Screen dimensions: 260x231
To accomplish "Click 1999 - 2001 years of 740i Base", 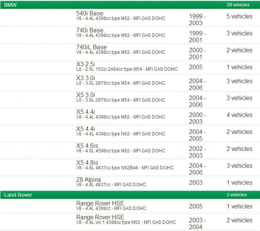I will [197, 36].
